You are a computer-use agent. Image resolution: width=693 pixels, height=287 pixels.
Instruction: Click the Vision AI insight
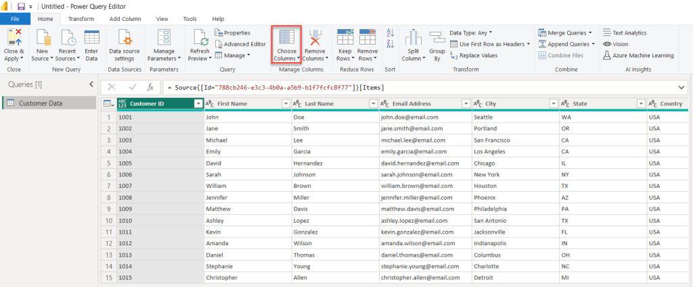point(616,44)
